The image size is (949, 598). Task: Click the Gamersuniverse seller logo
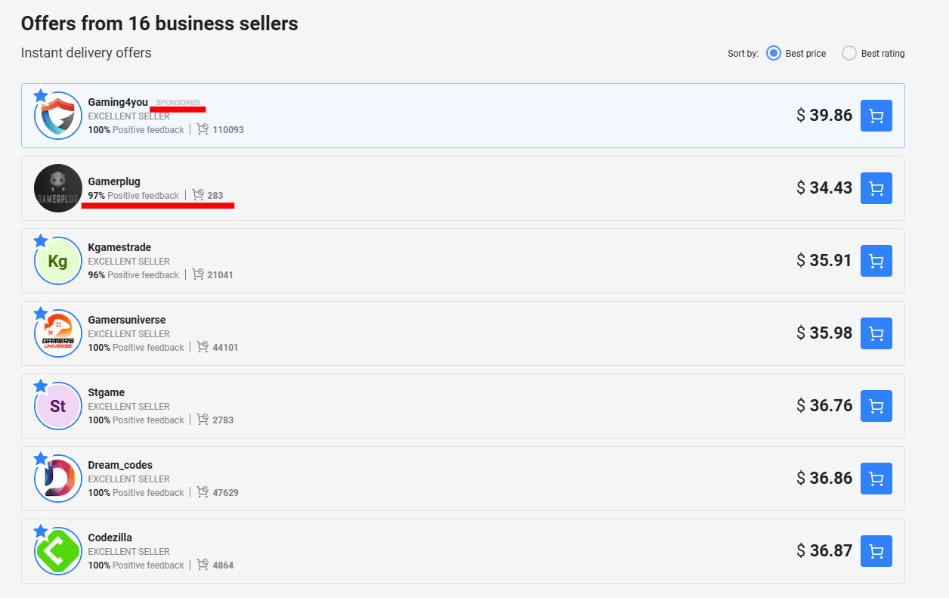pyautogui.click(x=58, y=333)
